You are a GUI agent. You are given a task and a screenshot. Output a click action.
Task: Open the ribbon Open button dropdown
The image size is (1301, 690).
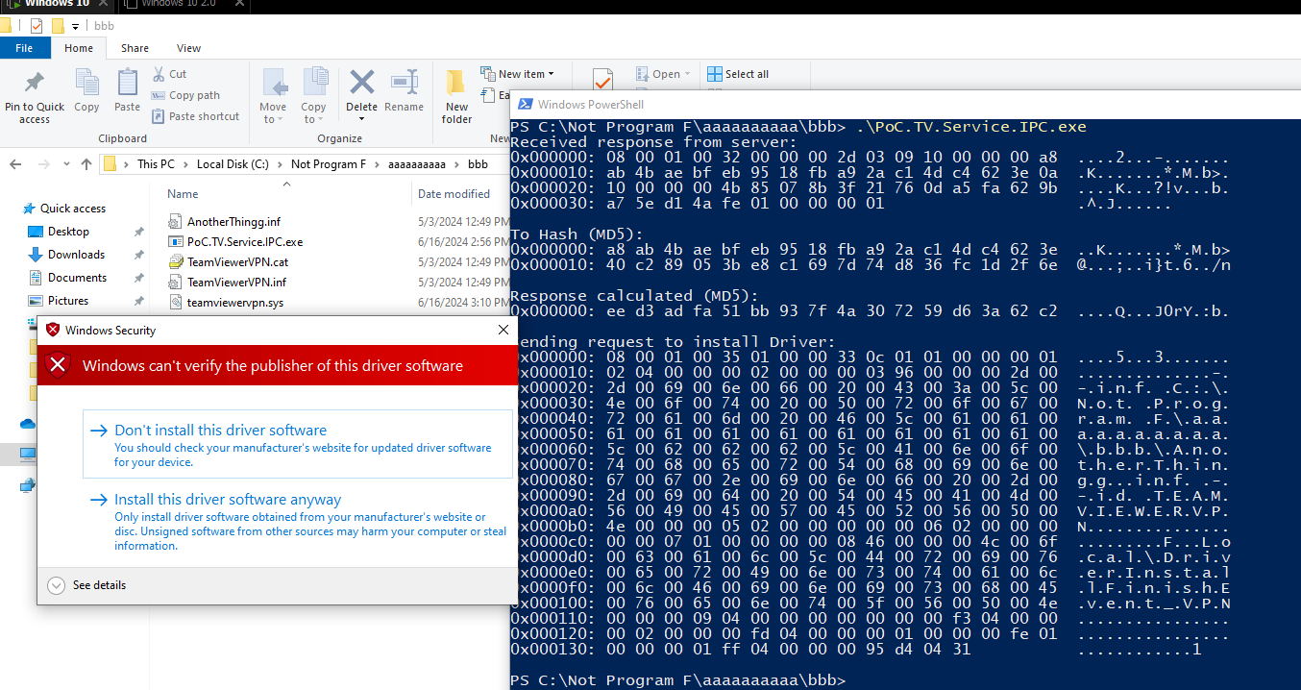tap(686, 74)
